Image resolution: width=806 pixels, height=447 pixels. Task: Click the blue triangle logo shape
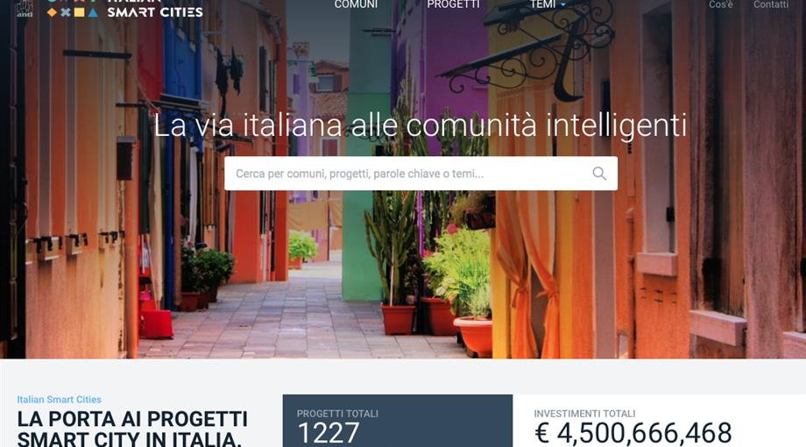click(x=93, y=12)
